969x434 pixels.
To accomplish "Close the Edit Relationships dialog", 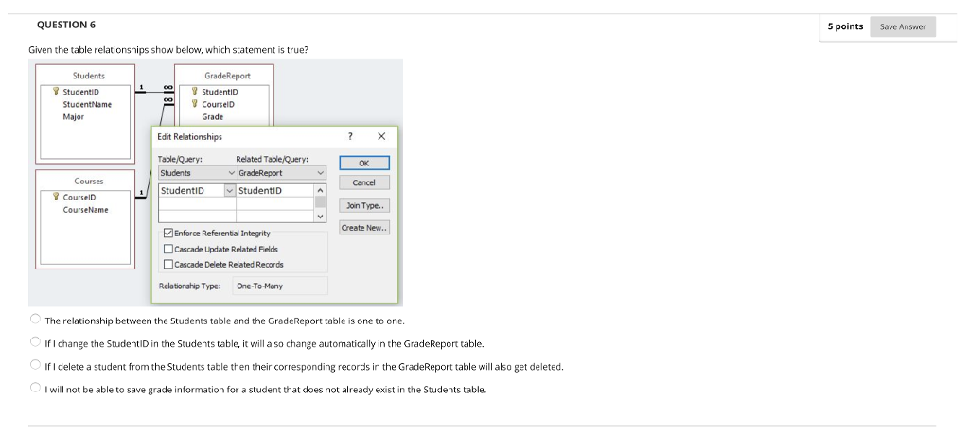I will (381, 136).
